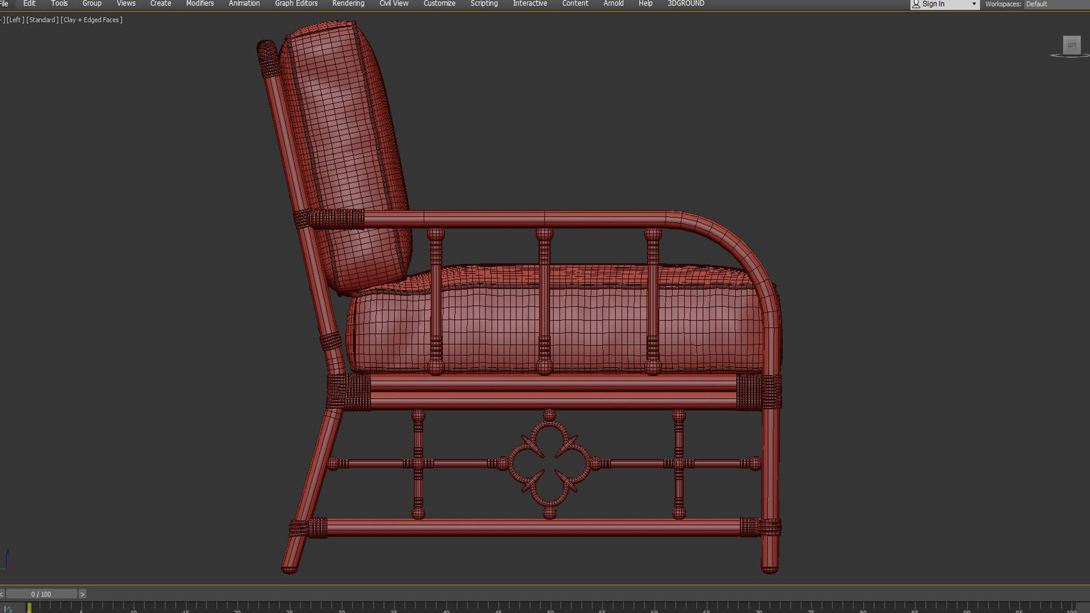
Task: Open the Scripting menu
Action: coord(484,3)
